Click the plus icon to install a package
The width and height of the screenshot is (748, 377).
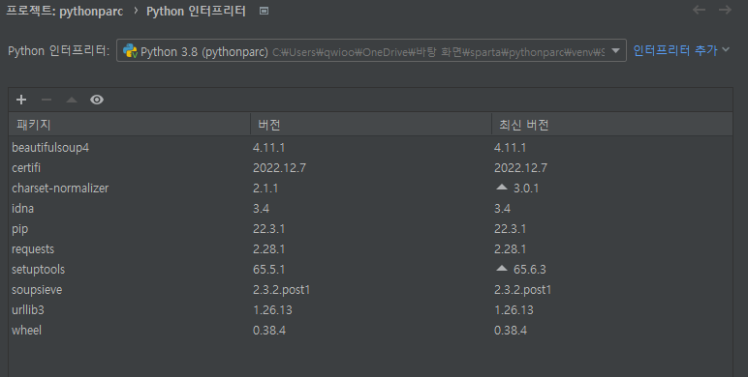[x=21, y=100]
